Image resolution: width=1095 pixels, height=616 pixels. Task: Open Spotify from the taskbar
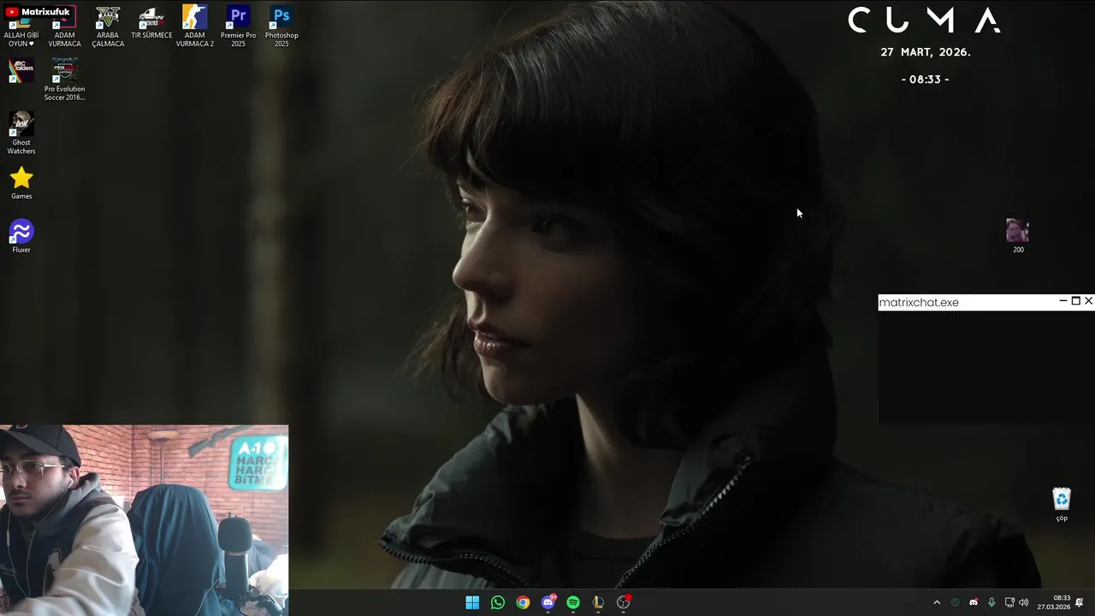pos(573,602)
